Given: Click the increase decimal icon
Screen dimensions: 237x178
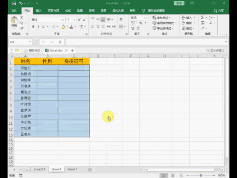Looking at the screenshot, I should pyautogui.click(x=133, y=28).
